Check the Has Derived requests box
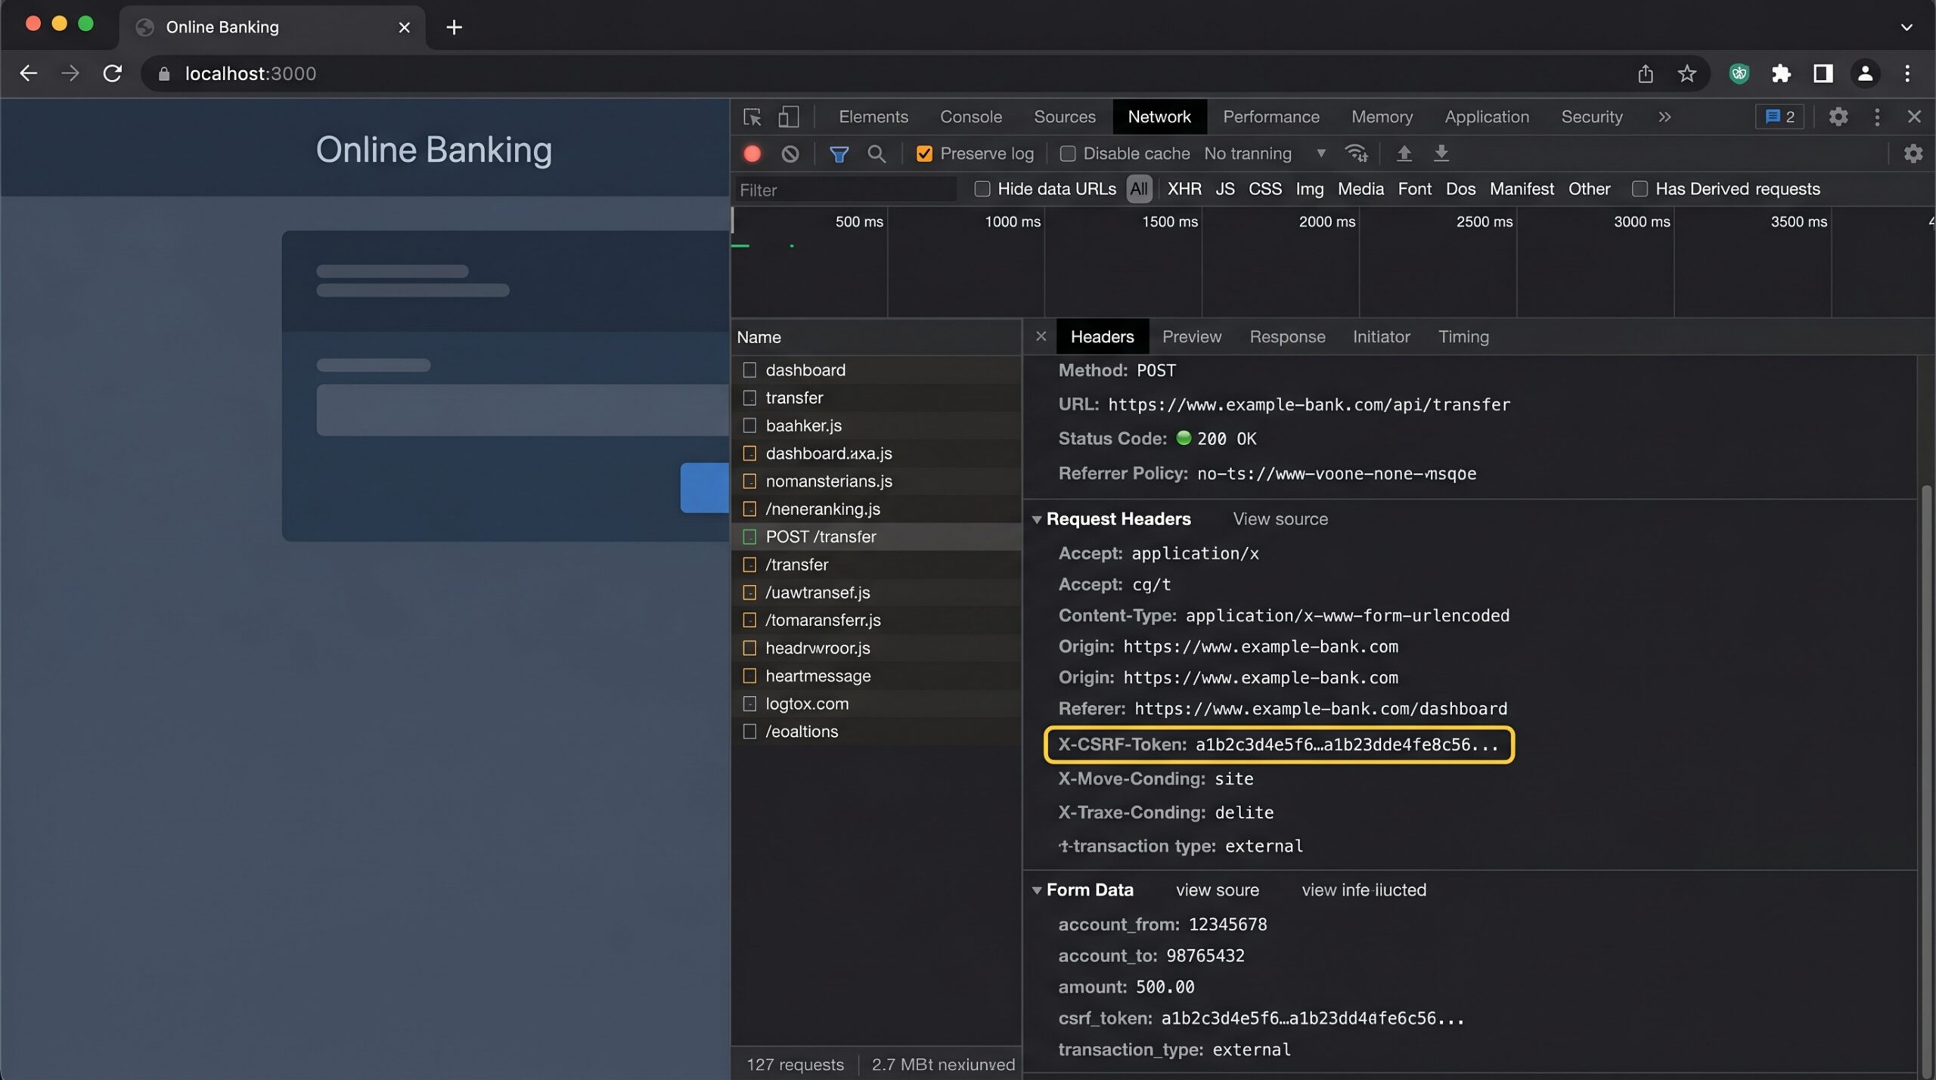The height and width of the screenshot is (1080, 1936). (1640, 189)
